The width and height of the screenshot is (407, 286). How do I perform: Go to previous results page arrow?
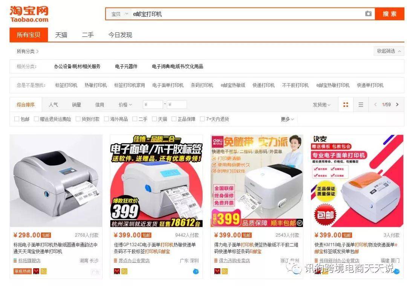(375, 105)
